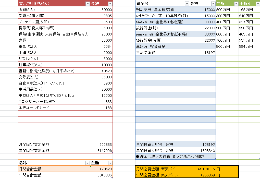
Task: Click the 35000 amount for 交際費
Action: point(101,77)
